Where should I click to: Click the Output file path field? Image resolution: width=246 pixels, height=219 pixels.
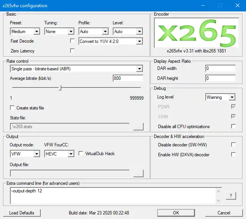[x=70, y=173]
